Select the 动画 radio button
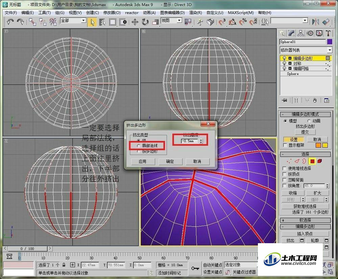 point(309,121)
